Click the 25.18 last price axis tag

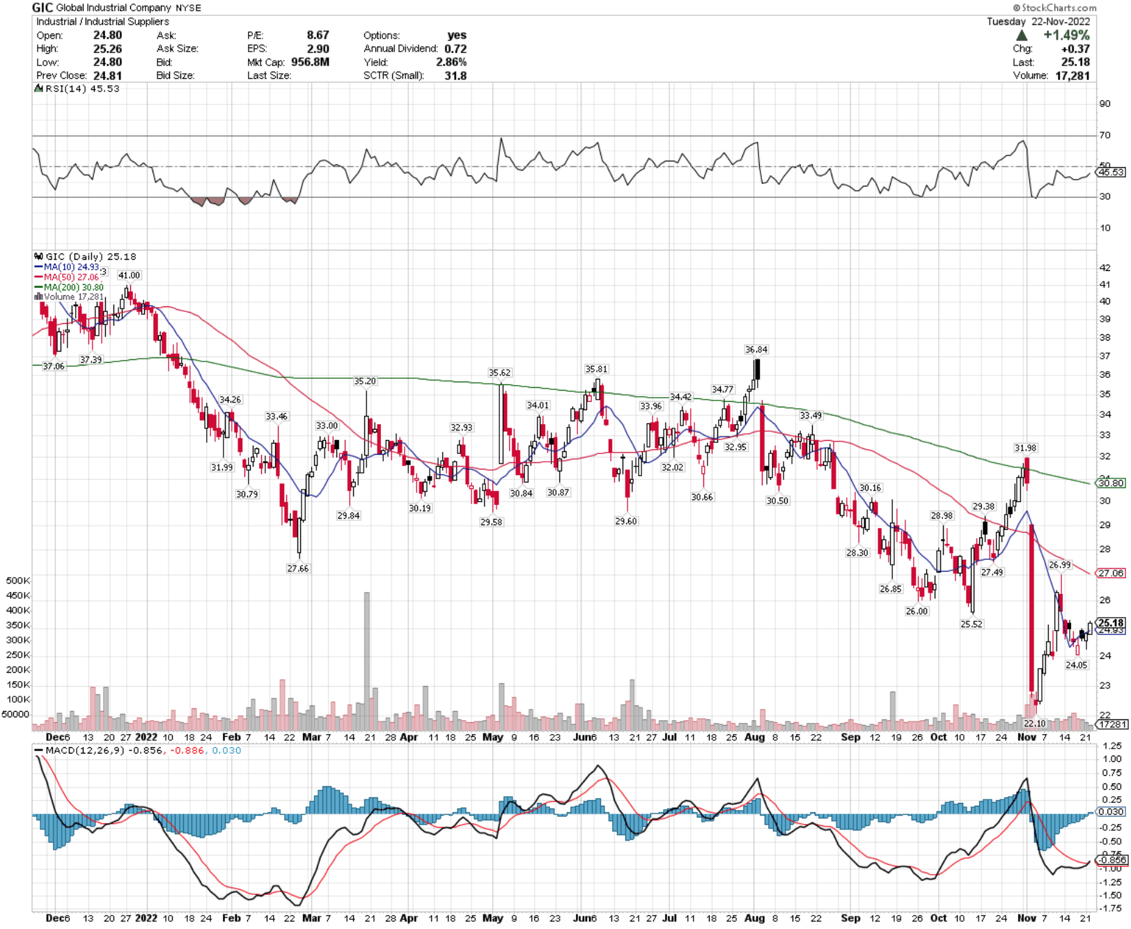(x=1111, y=623)
